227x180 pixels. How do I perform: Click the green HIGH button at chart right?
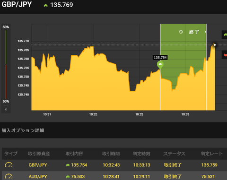(x=225, y=34)
